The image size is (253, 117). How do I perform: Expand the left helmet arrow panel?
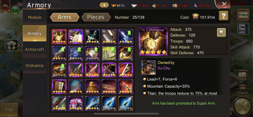(14, 45)
